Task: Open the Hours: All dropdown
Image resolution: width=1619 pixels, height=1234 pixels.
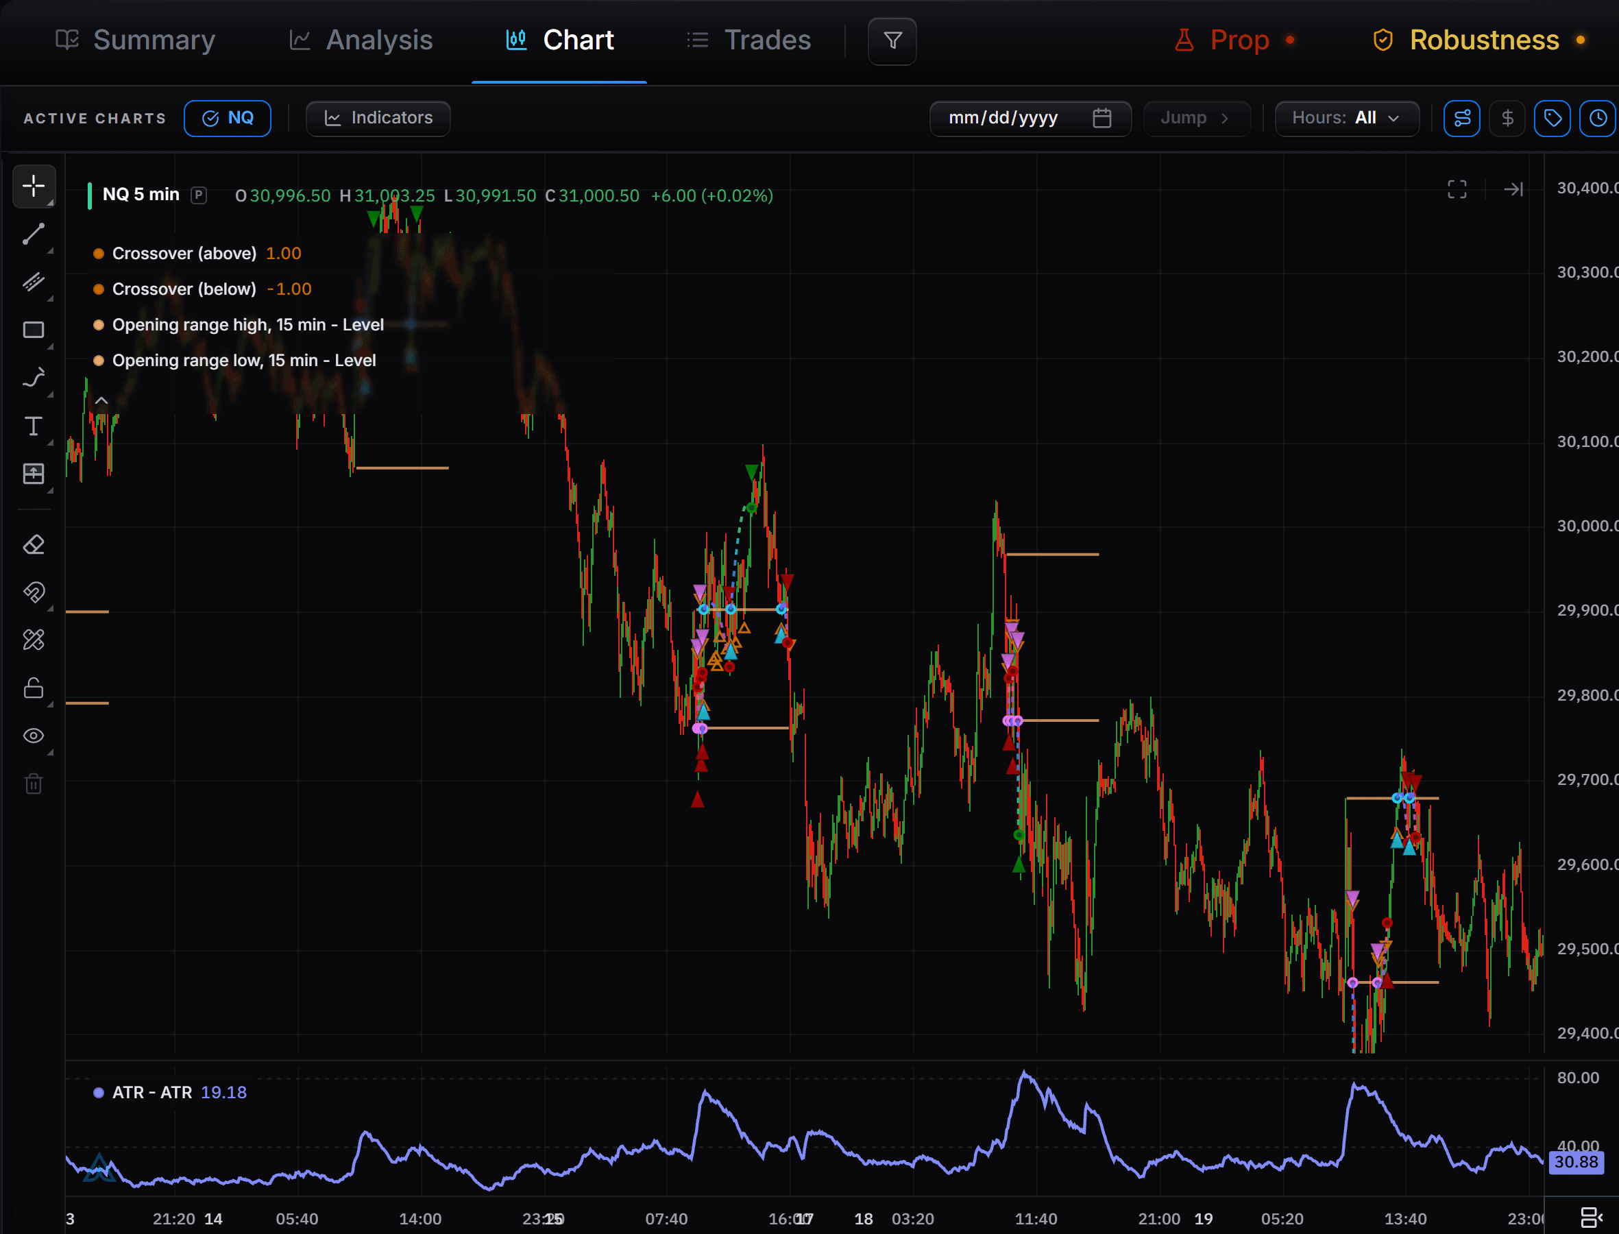Action: point(1347,118)
